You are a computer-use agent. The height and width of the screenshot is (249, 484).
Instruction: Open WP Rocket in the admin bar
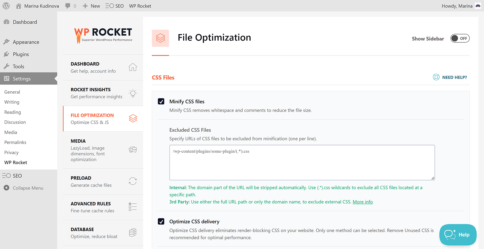(x=140, y=6)
